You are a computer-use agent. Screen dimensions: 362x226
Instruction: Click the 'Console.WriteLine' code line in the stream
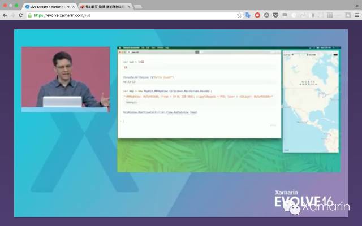[x=148, y=77]
